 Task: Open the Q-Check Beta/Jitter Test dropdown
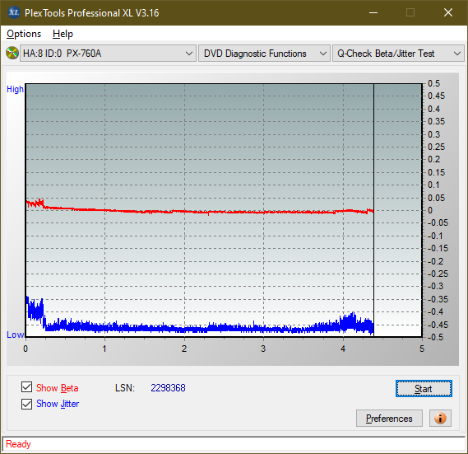point(398,54)
